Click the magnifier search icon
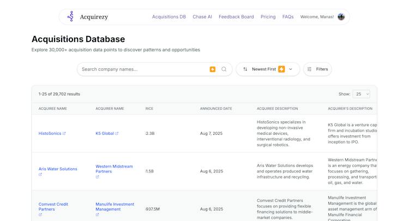Image resolution: width=409 pixels, height=221 pixels. click(224, 69)
